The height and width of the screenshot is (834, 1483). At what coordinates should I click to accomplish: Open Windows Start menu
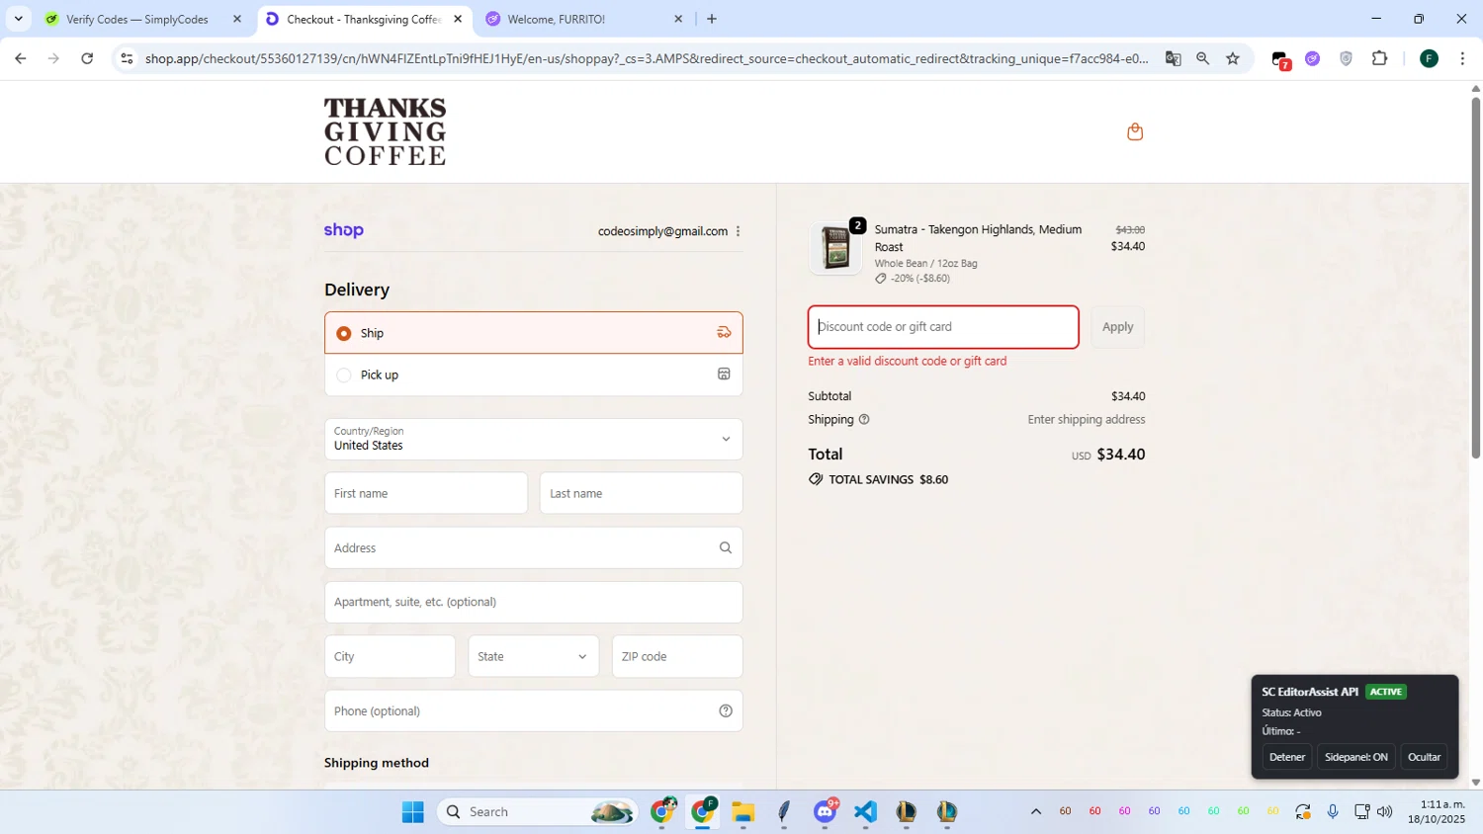click(x=413, y=811)
